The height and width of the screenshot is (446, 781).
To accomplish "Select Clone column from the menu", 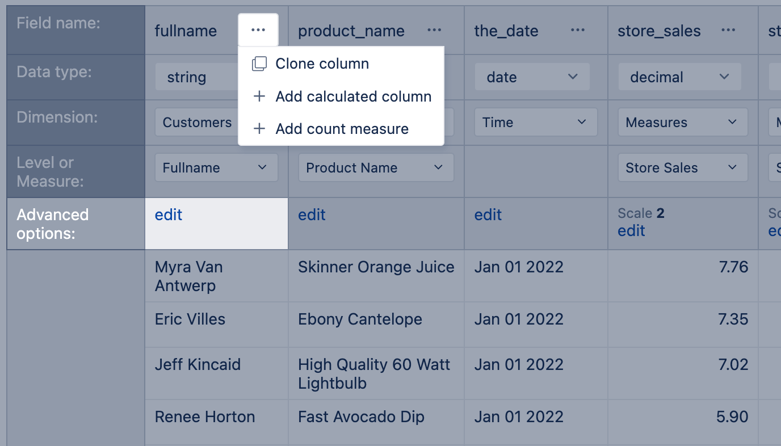I will [x=322, y=64].
